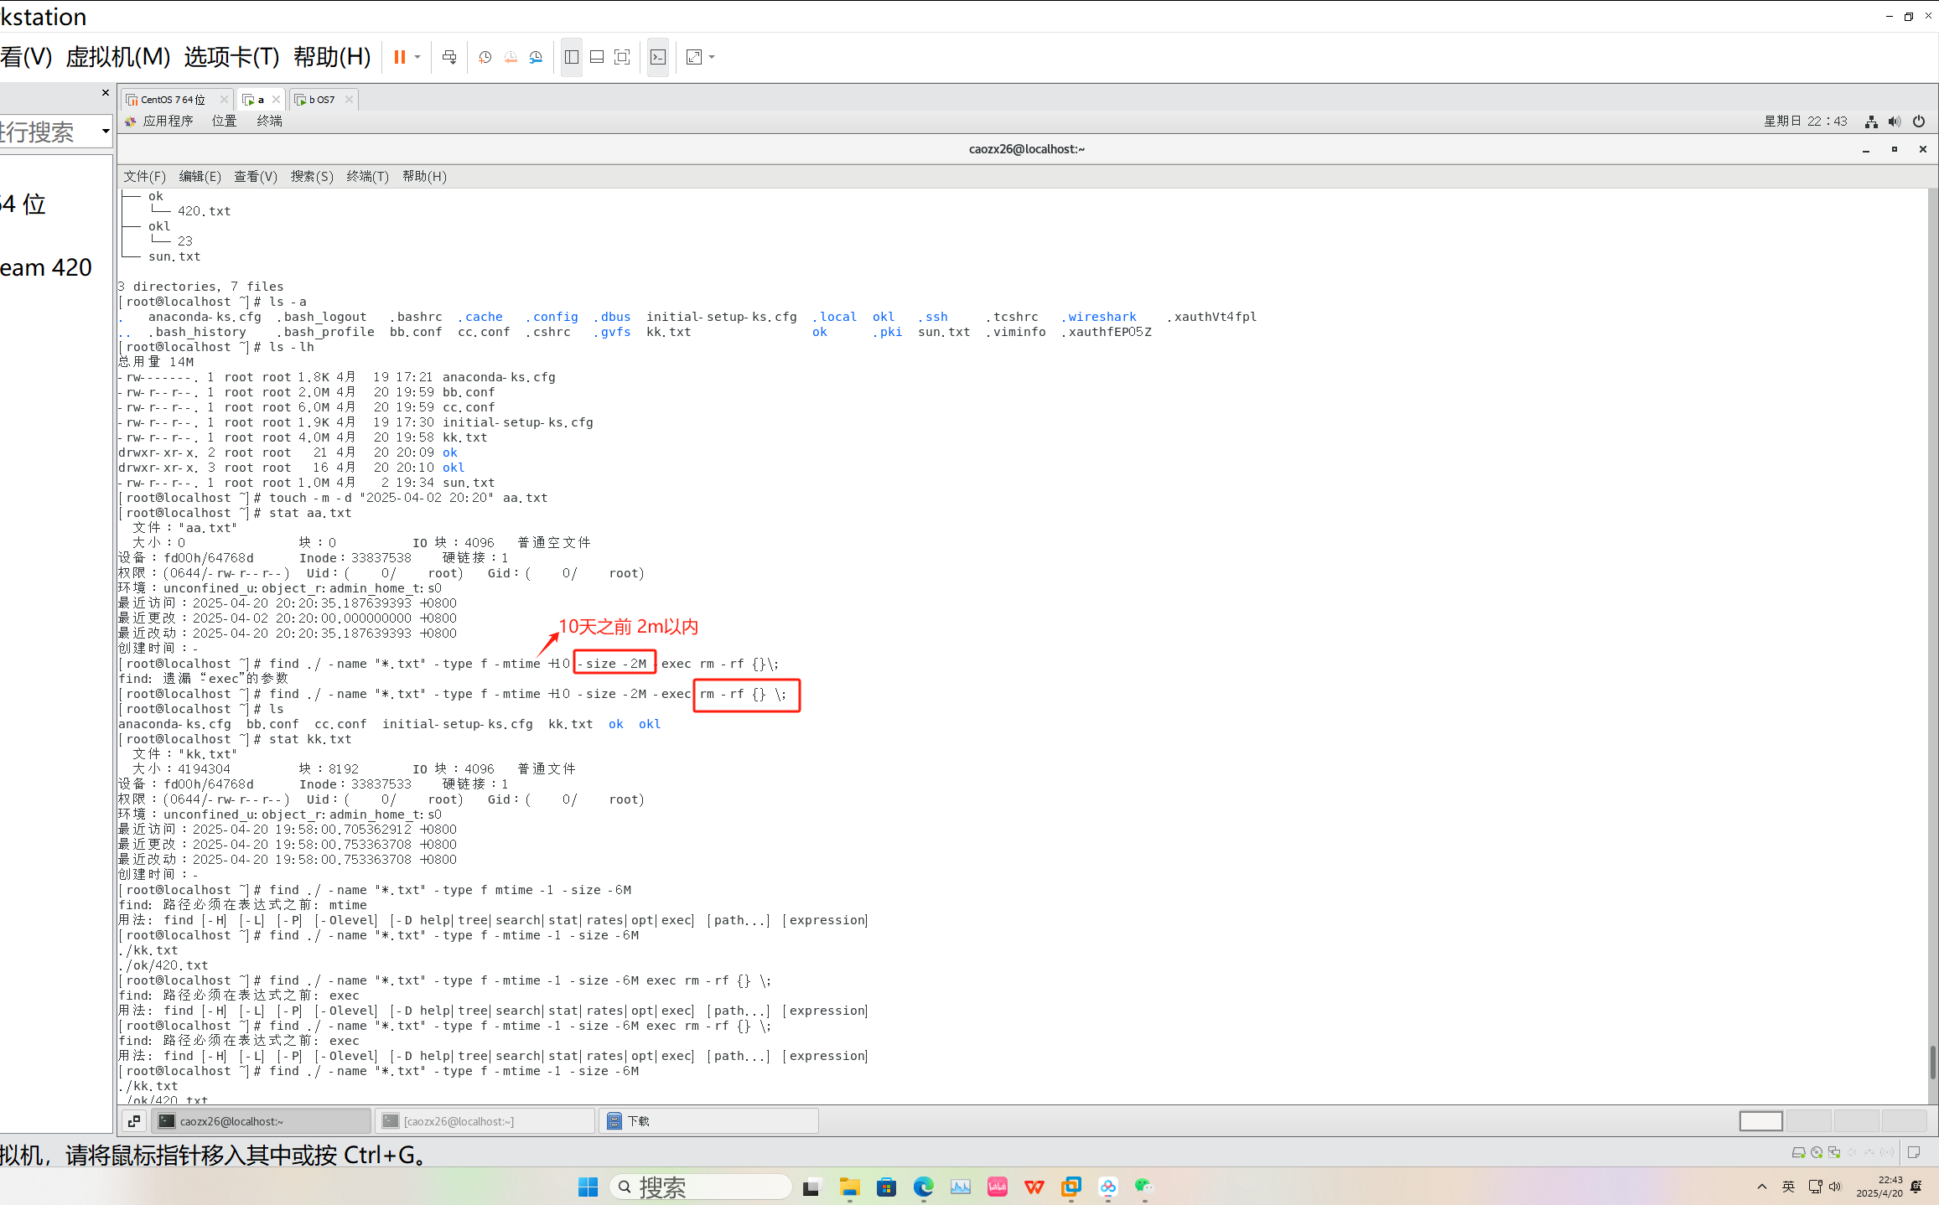1939x1205 pixels.
Task: Open the 应用程序 applications menu
Action: click(x=167, y=122)
